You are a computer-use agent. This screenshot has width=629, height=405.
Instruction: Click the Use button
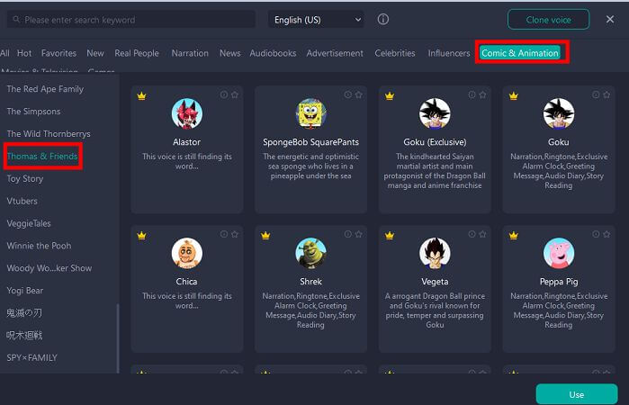click(577, 394)
